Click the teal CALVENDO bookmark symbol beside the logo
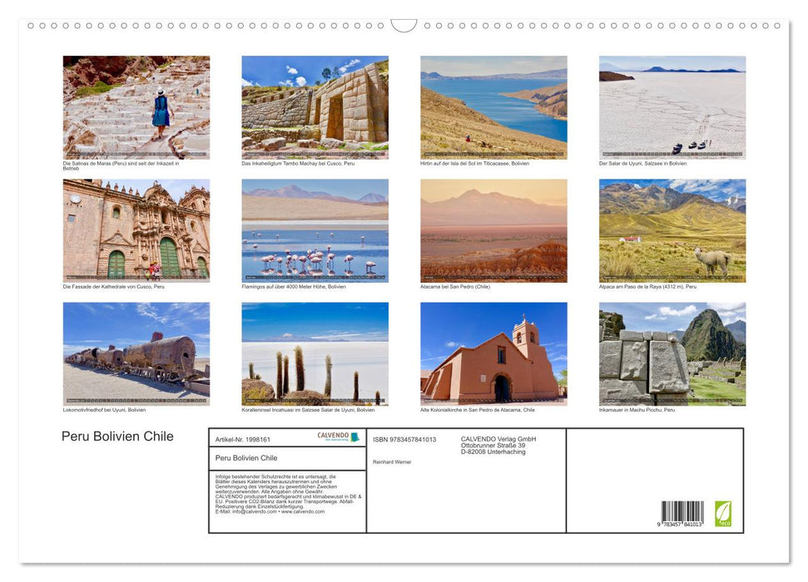Screen dimensions: 808x582 (354, 436)
